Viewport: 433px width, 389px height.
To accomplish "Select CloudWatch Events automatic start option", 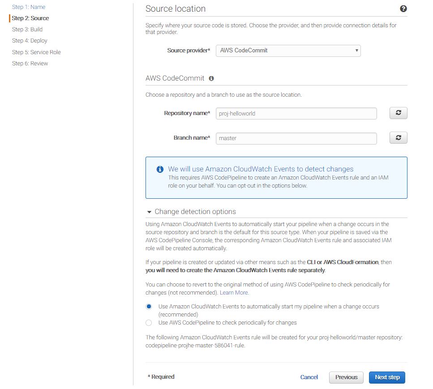I will (x=149, y=307).
